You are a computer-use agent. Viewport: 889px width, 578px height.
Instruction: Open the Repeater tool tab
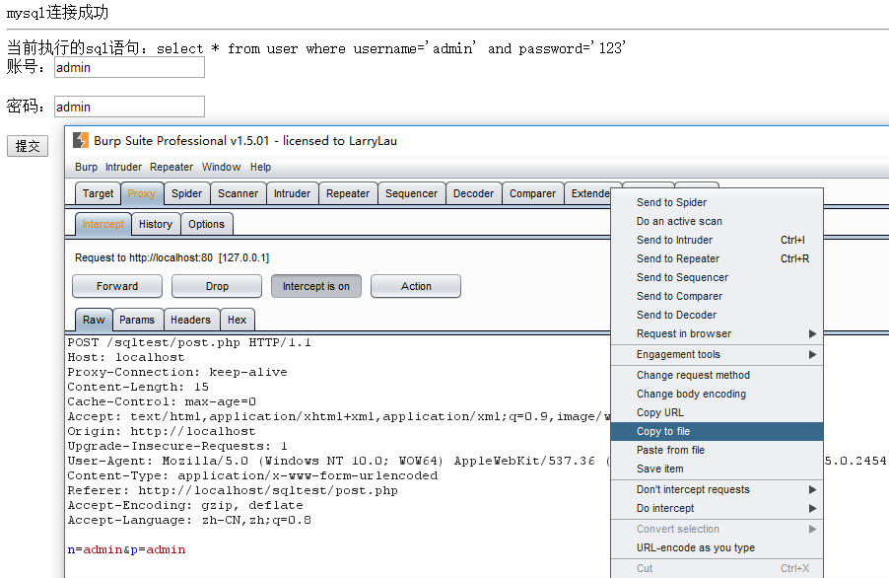coord(348,193)
